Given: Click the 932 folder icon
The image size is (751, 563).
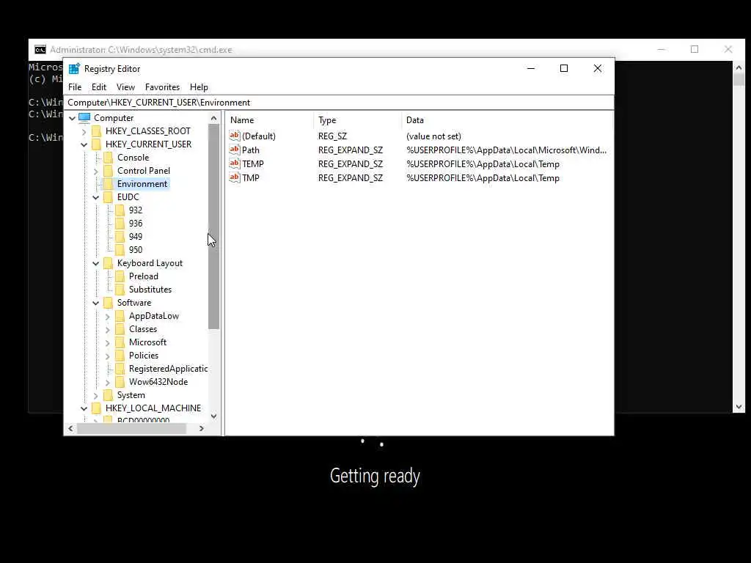Looking at the screenshot, I should (x=120, y=210).
